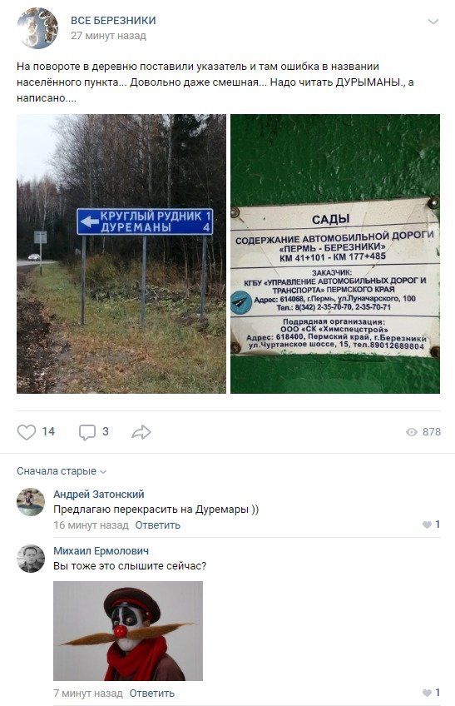
Task: Open the Сначала старые sorting dropdown
Action: click(x=62, y=471)
